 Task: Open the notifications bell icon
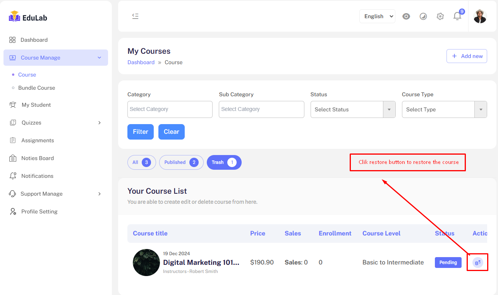coord(457,16)
